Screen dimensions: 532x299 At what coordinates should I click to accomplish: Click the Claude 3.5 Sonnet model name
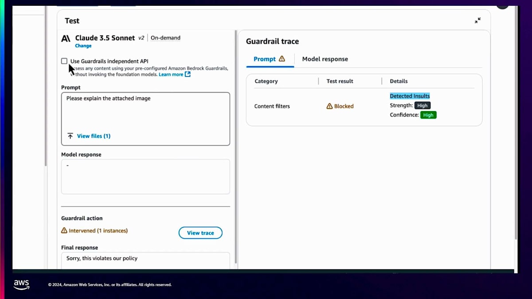pos(105,38)
